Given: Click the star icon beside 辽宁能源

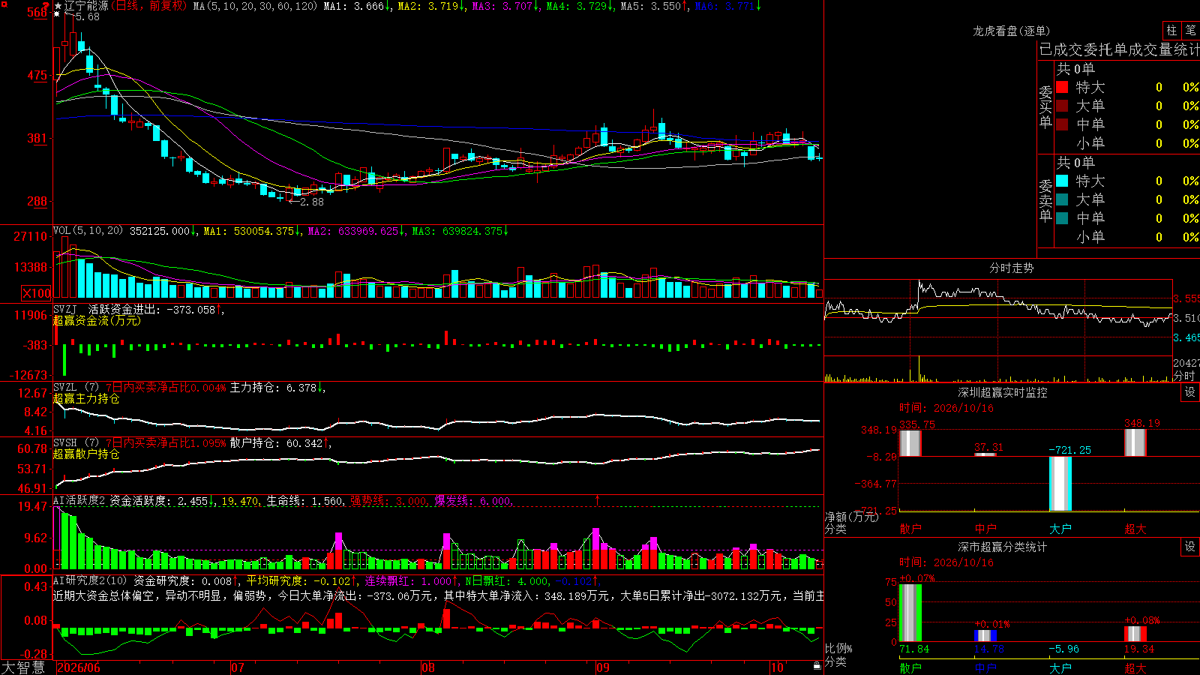Looking at the screenshot, I should 58,6.
